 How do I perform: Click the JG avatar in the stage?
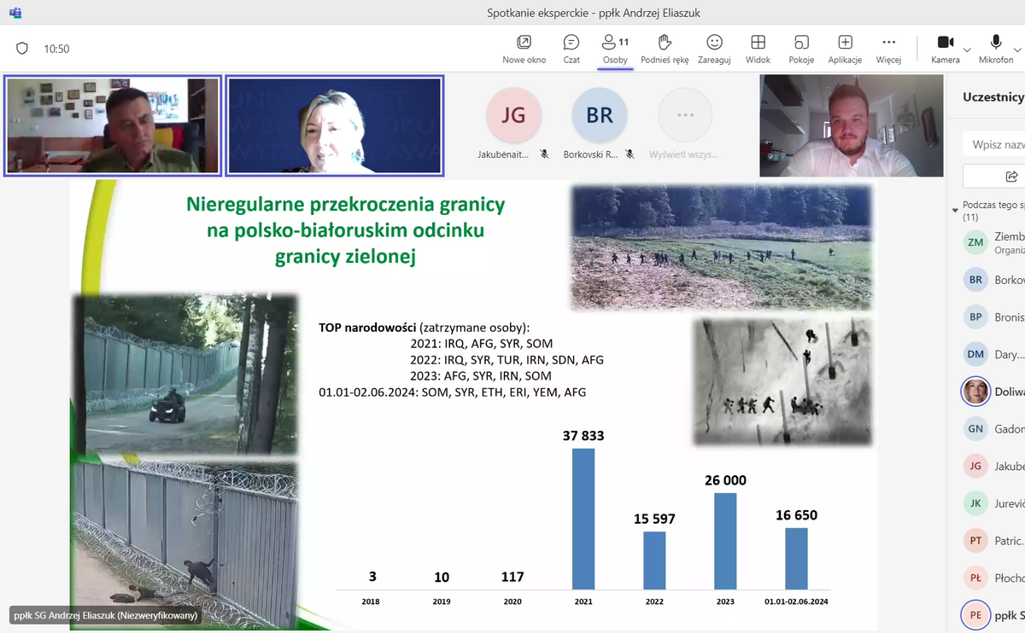513,115
